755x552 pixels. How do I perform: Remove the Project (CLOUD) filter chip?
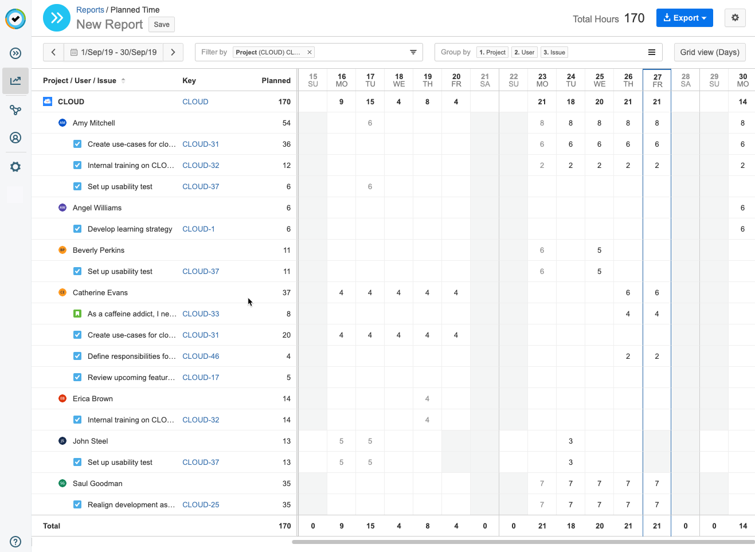click(310, 52)
